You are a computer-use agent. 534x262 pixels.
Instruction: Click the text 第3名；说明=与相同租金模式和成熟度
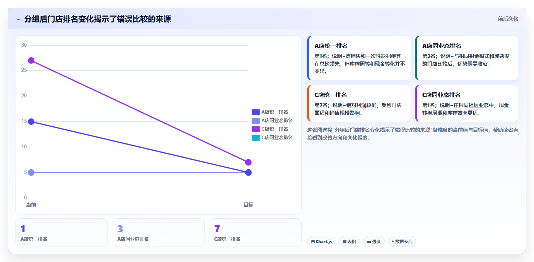coord(466,56)
